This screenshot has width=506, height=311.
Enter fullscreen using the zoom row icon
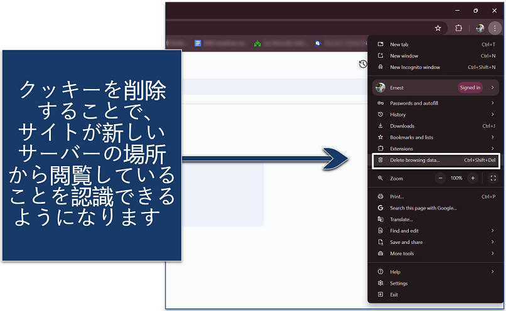[x=493, y=178]
